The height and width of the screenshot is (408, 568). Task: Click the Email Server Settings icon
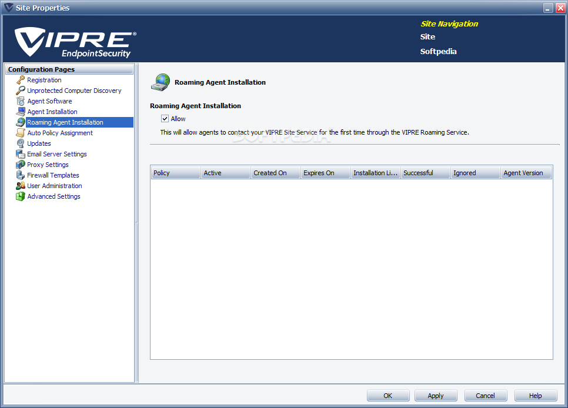click(x=21, y=154)
